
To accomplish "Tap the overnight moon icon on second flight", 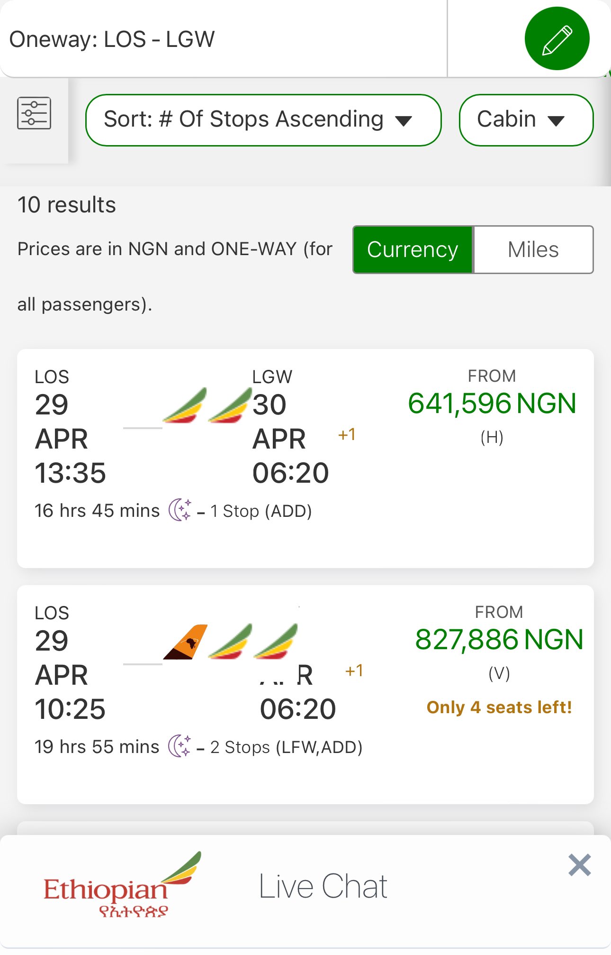I will (180, 746).
